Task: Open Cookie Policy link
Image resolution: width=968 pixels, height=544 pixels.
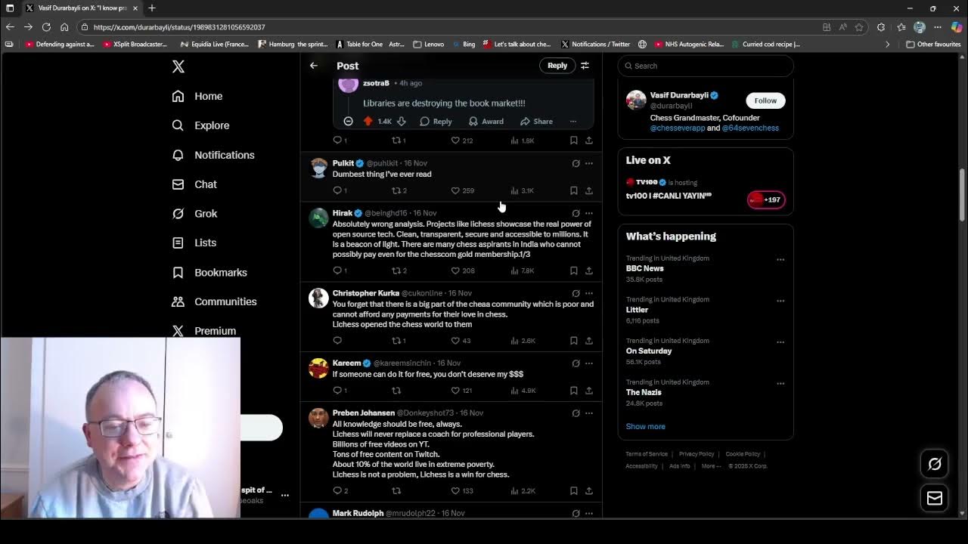Action: click(743, 454)
